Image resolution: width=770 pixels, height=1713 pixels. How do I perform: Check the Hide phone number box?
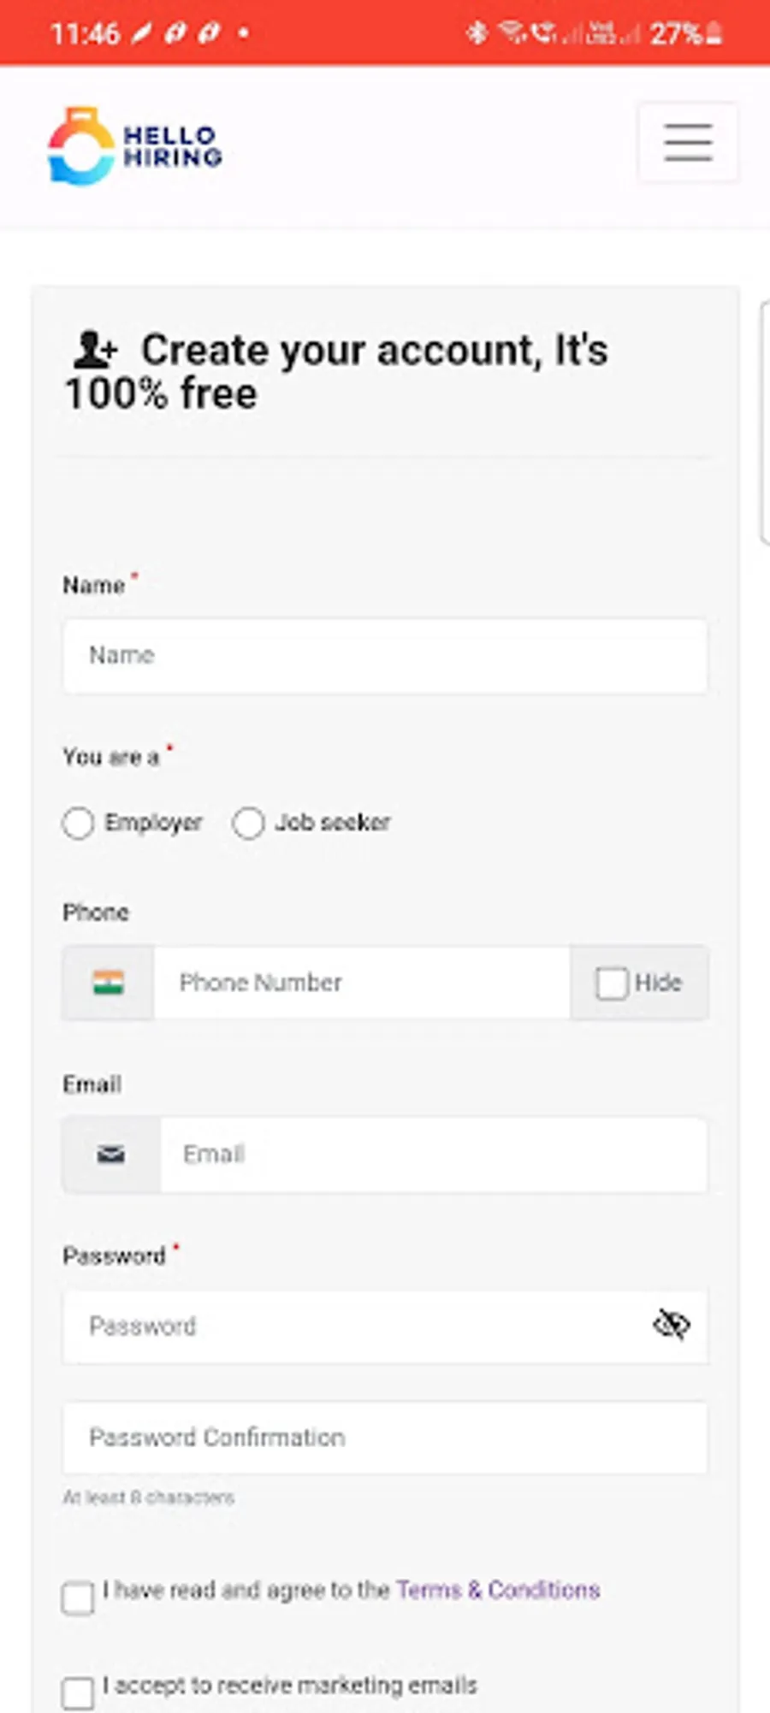612,983
